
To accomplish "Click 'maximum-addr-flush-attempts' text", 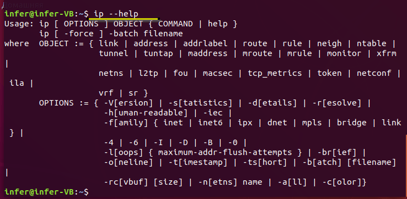I will coord(225,153).
